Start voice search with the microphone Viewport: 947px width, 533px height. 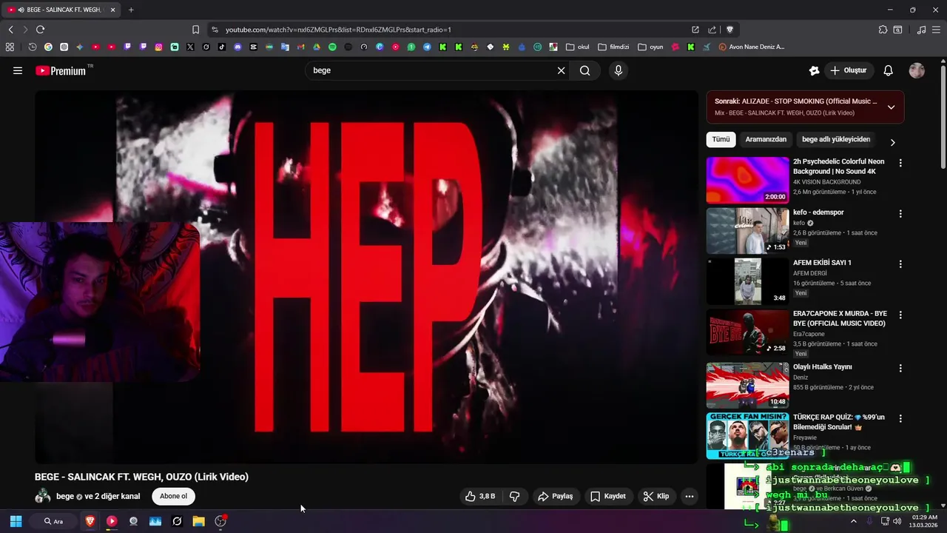619,70
